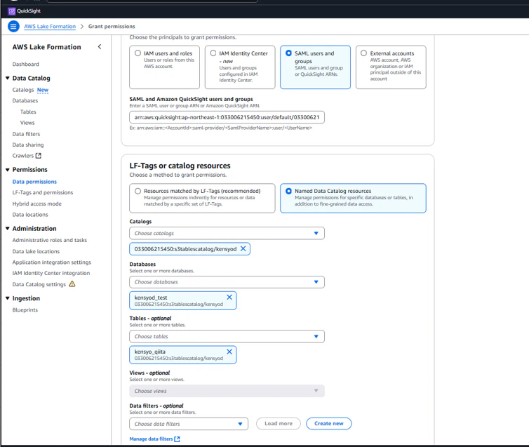Viewport: 529px width, 447px height.
Task: Open Administrative roles and tasks
Action: point(50,240)
